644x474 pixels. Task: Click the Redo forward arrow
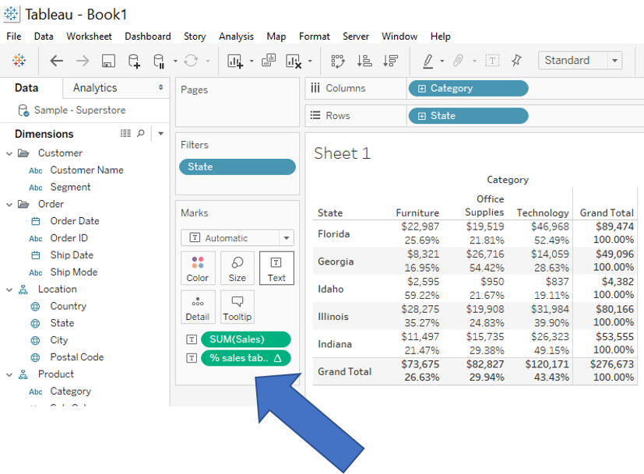[82, 61]
